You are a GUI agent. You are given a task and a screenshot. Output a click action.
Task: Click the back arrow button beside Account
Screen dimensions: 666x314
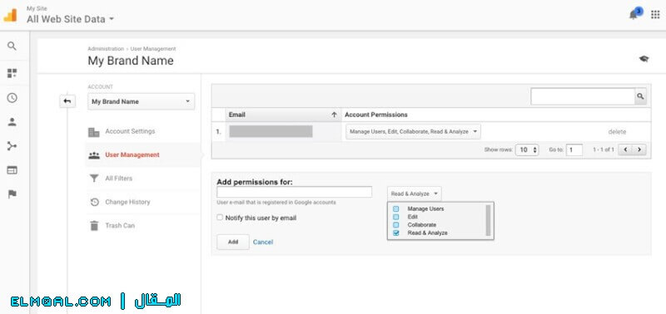click(67, 101)
